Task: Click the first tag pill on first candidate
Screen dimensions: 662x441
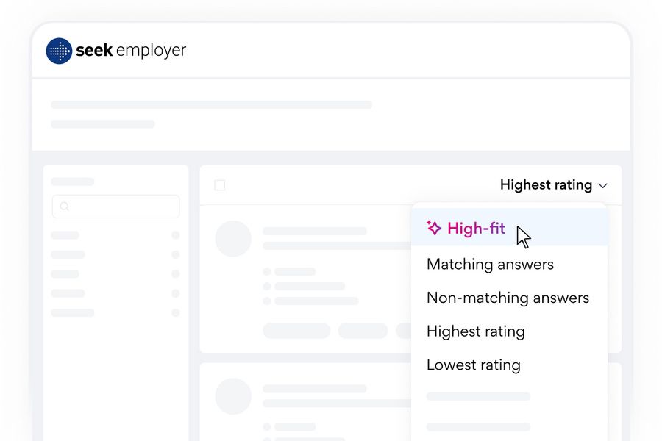Action: [x=296, y=331]
